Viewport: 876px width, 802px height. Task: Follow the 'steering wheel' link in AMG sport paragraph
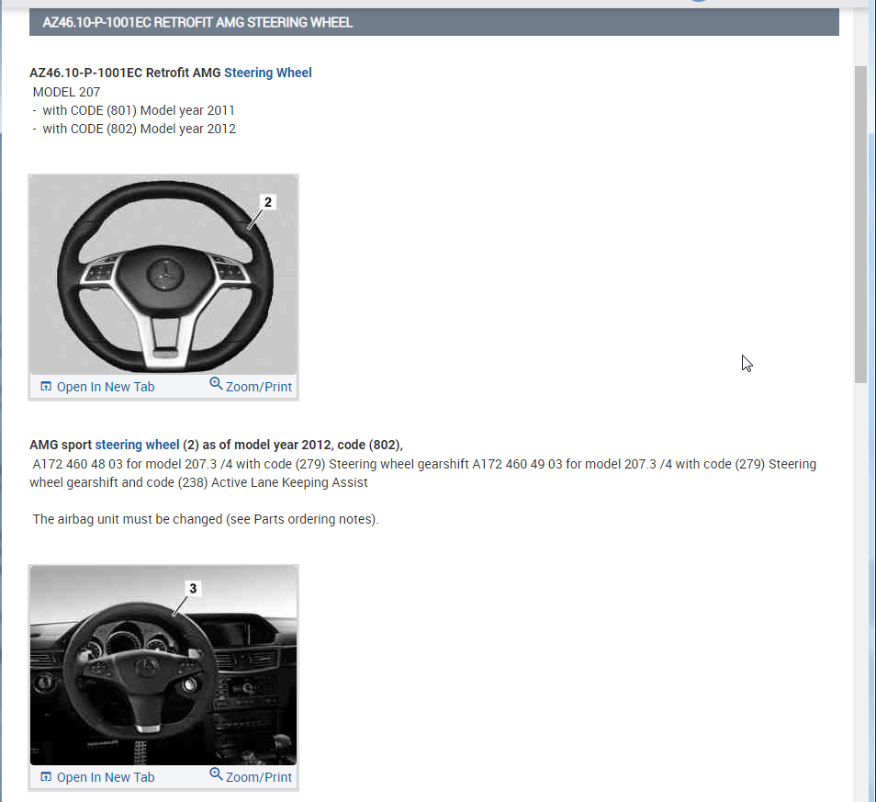pos(137,445)
